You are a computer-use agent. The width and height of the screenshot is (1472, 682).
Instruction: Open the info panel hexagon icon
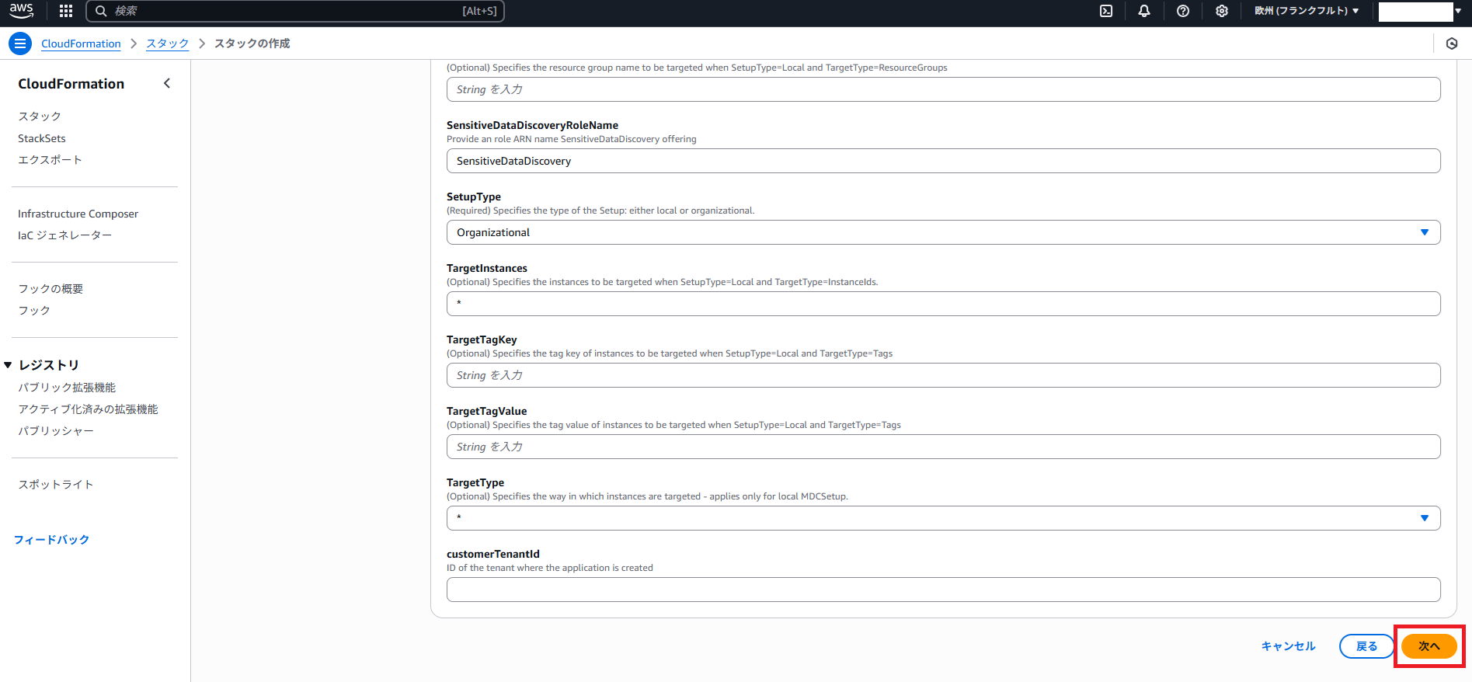(1452, 43)
